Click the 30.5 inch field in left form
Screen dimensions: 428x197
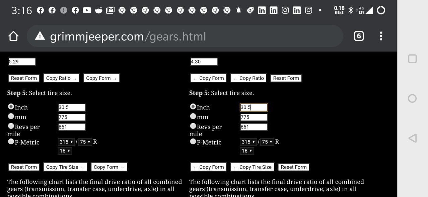(x=72, y=107)
